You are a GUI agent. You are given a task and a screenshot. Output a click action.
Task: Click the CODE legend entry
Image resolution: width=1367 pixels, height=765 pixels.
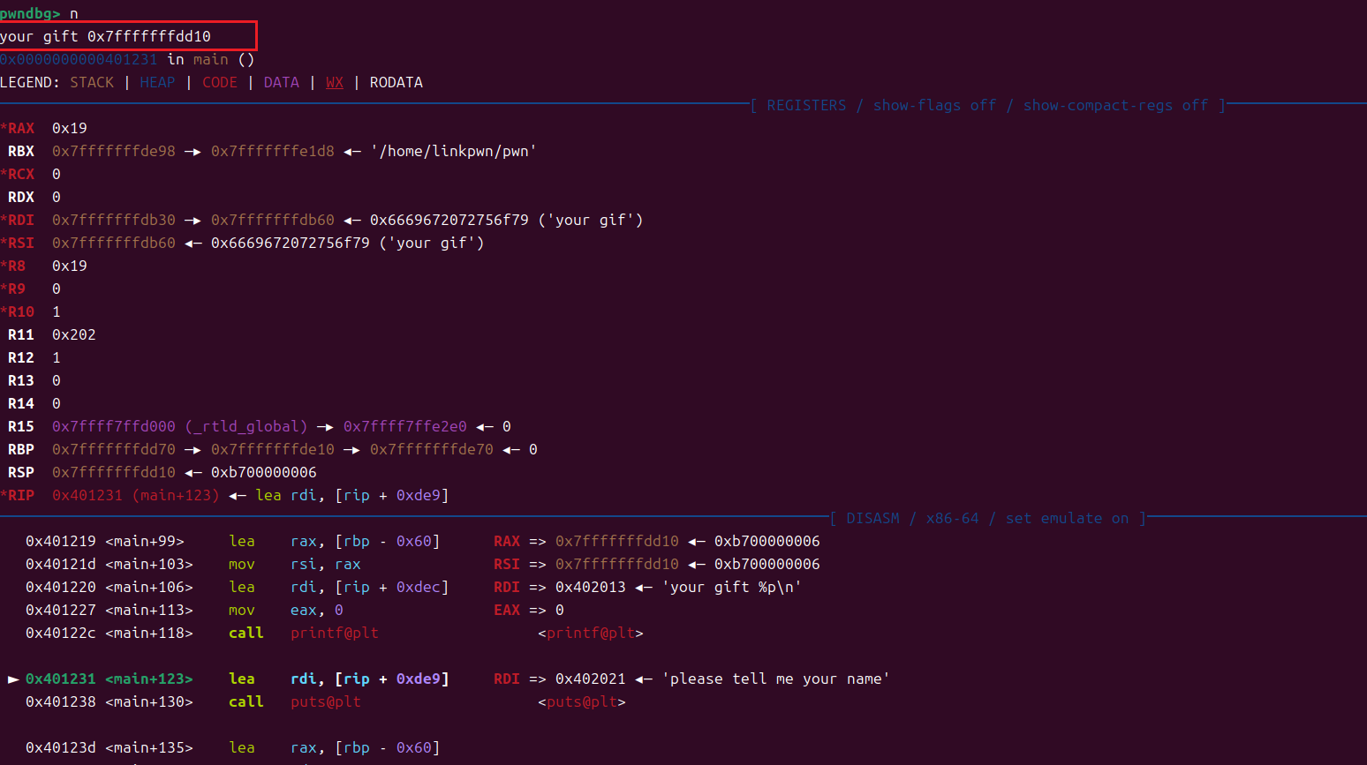(220, 82)
